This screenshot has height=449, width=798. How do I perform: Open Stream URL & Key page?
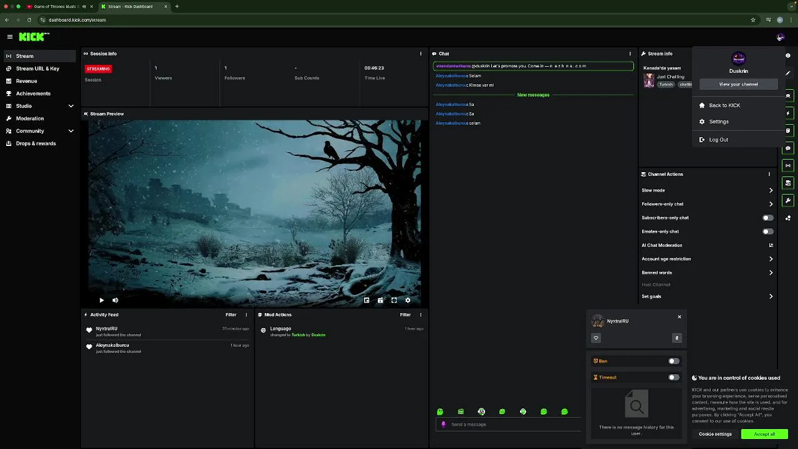(40, 69)
